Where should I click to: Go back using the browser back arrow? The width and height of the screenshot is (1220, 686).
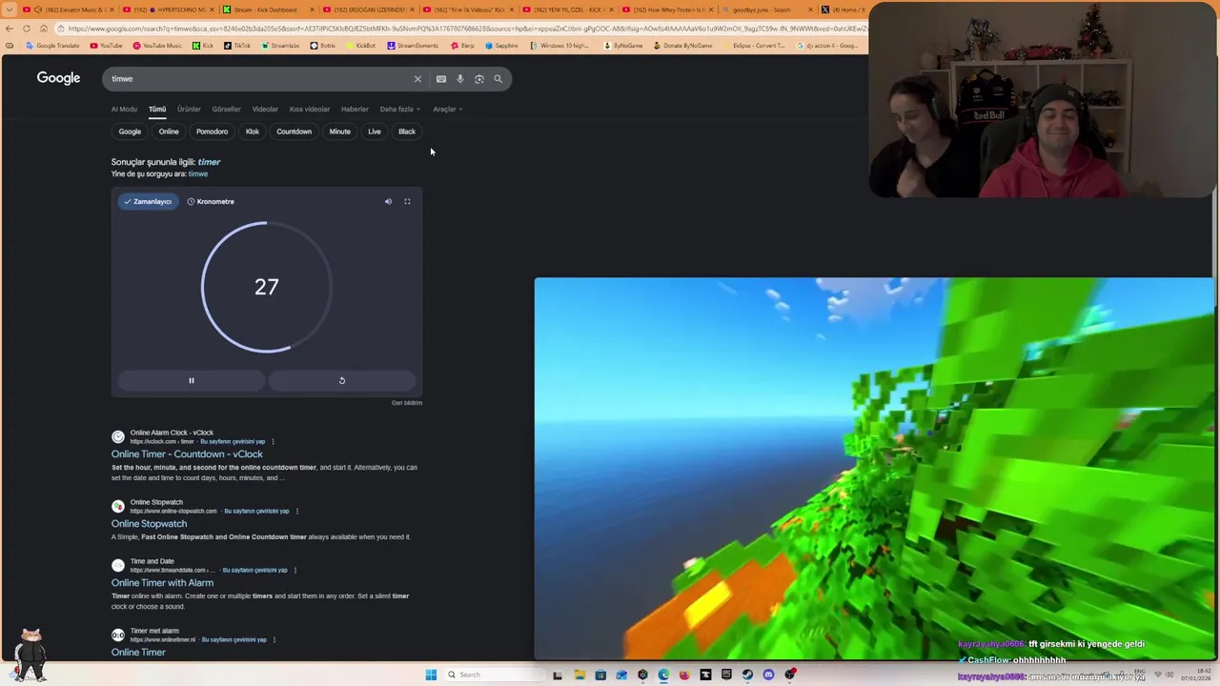click(x=10, y=29)
